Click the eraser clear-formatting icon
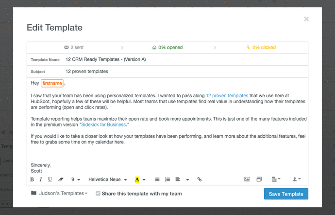This screenshot has width=335, height=215. [61, 179]
